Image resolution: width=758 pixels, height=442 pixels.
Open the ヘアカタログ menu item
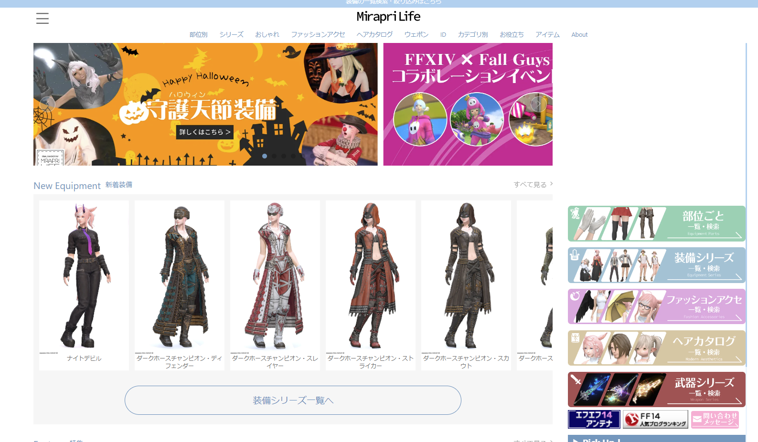[x=374, y=35]
